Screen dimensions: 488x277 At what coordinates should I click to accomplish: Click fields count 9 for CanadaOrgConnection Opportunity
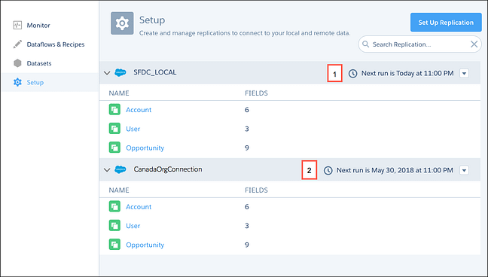click(x=247, y=245)
